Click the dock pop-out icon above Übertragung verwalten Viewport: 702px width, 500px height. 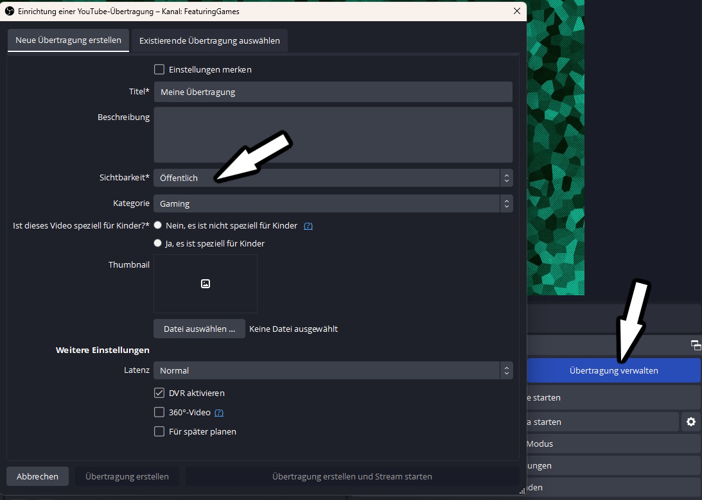696,345
